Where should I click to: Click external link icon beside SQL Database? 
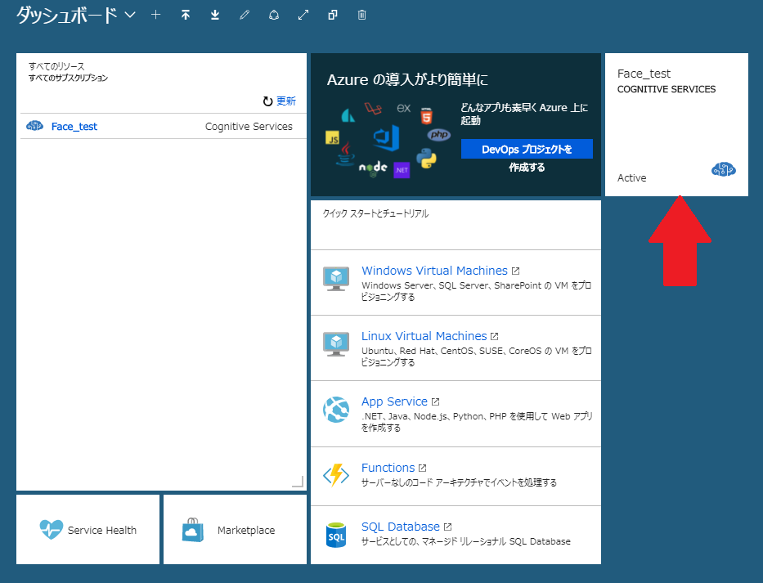click(x=447, y=527)
